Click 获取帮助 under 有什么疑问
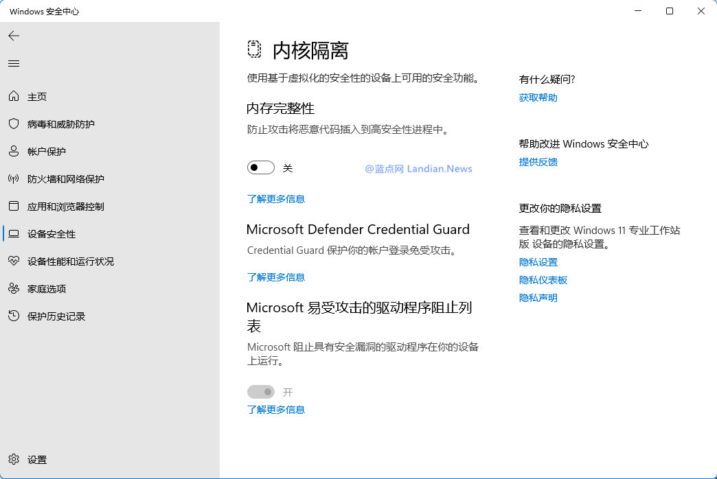 (x=538, y=97)
